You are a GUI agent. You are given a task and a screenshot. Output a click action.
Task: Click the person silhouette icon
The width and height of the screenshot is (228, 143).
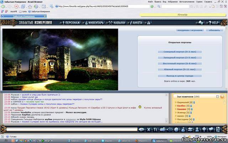(197, 129)
